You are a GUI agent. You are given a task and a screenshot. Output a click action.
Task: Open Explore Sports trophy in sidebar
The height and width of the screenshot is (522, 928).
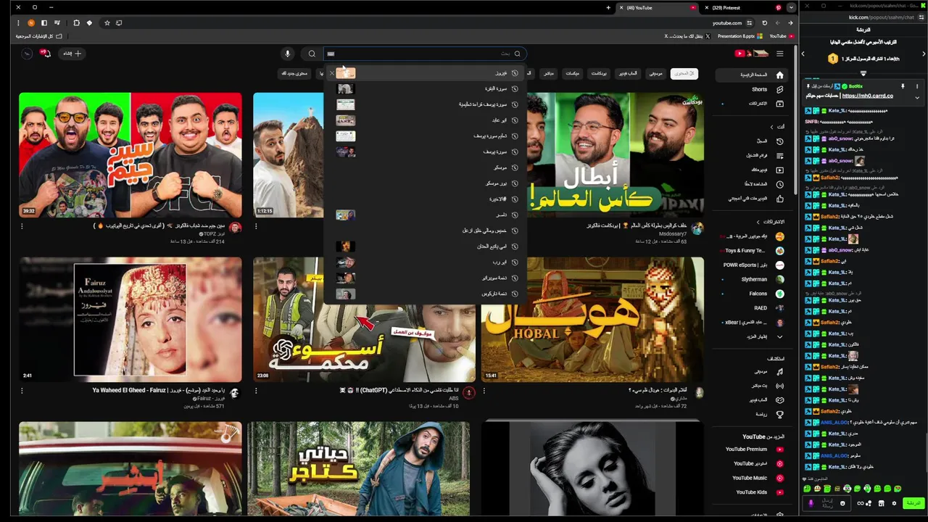(779, 415)
